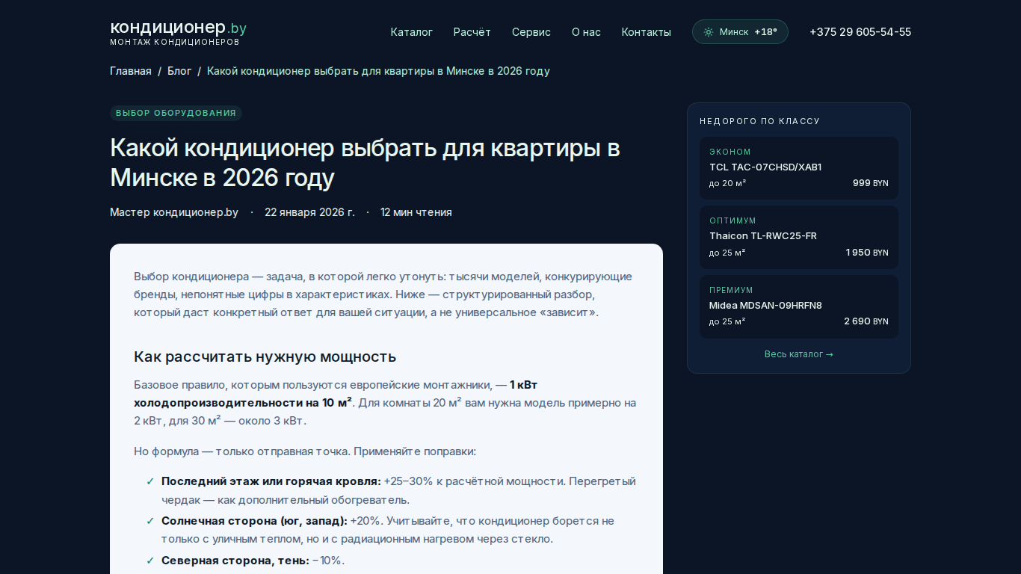Click the 999 BYN price

[x=871, y=183]
